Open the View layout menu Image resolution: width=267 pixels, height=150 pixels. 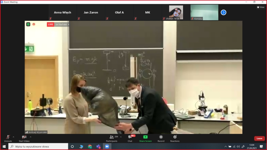pos(260,7)
